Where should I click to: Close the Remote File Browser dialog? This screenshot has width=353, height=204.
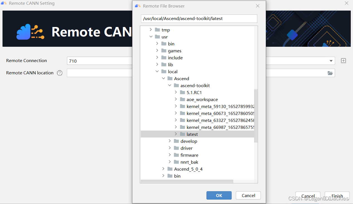[258, 6]
